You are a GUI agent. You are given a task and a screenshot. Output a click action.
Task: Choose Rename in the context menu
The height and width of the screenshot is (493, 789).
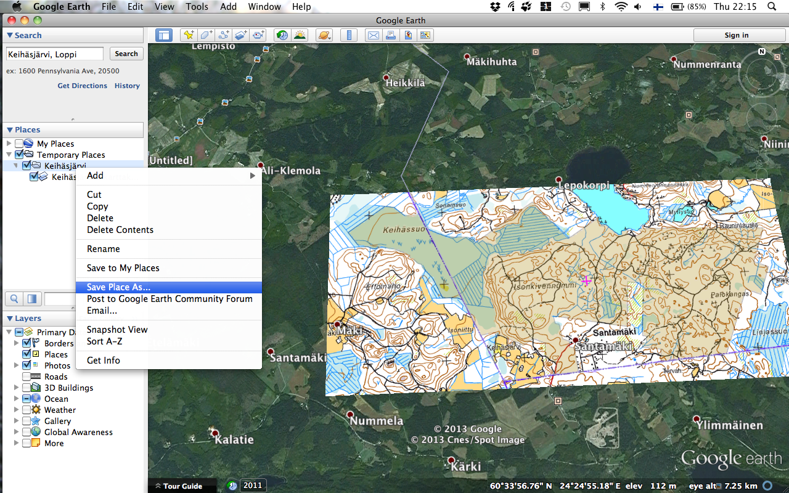tap(168, 249)
